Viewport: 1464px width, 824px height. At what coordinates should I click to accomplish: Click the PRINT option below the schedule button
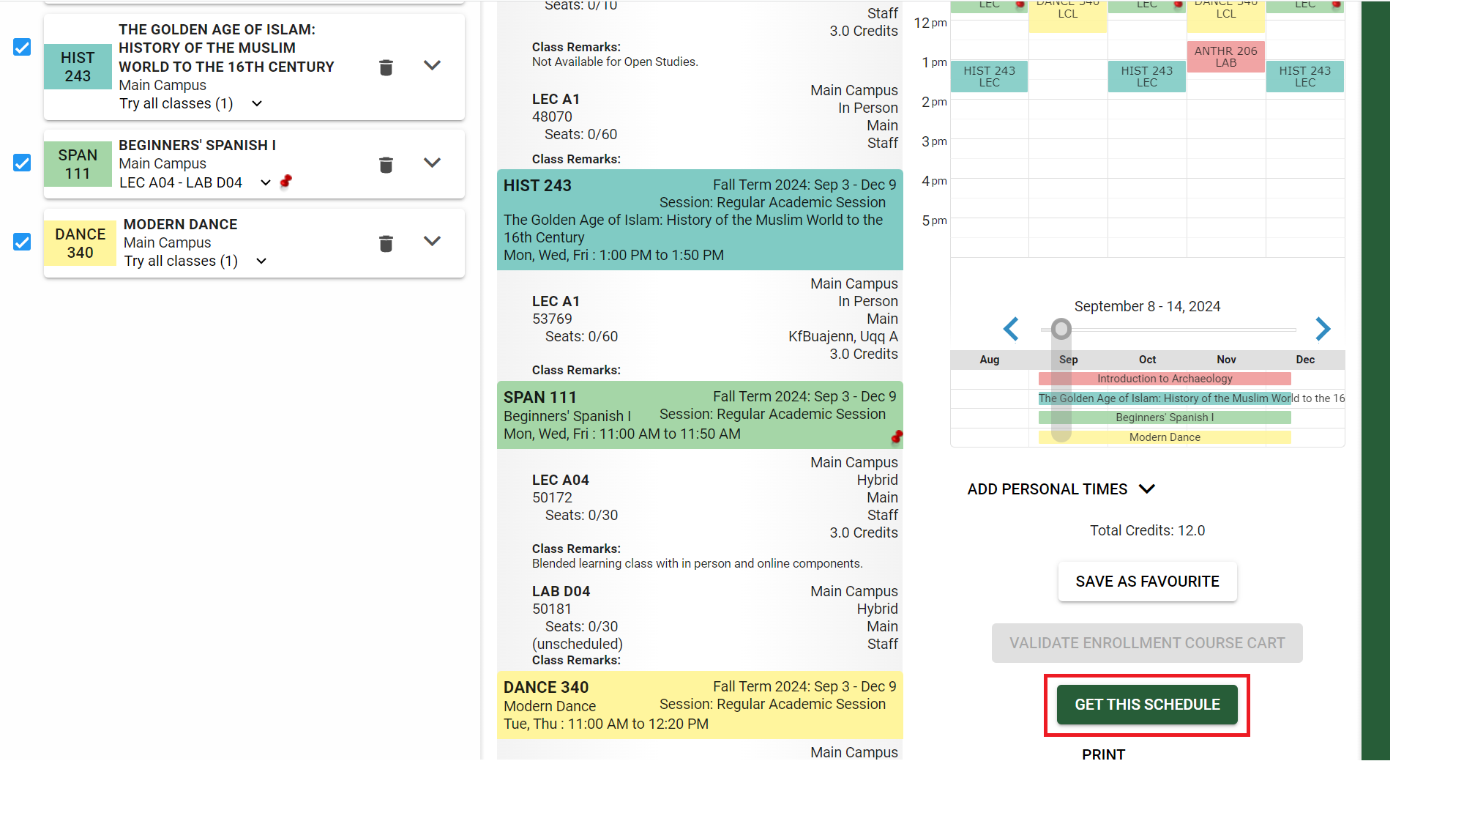(x=1104, y=754)
